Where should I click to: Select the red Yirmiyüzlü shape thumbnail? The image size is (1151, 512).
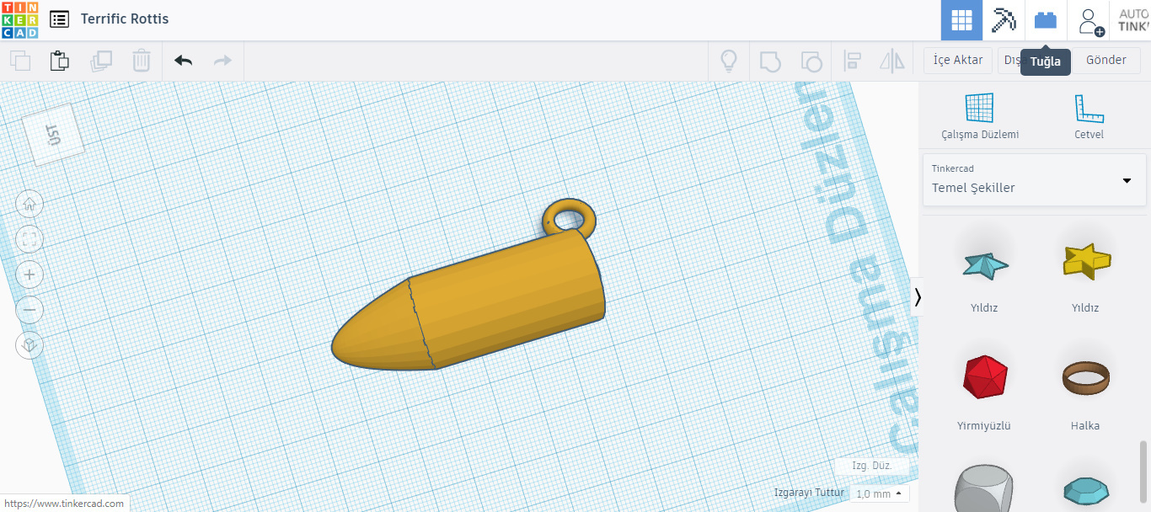click(983, 376)
